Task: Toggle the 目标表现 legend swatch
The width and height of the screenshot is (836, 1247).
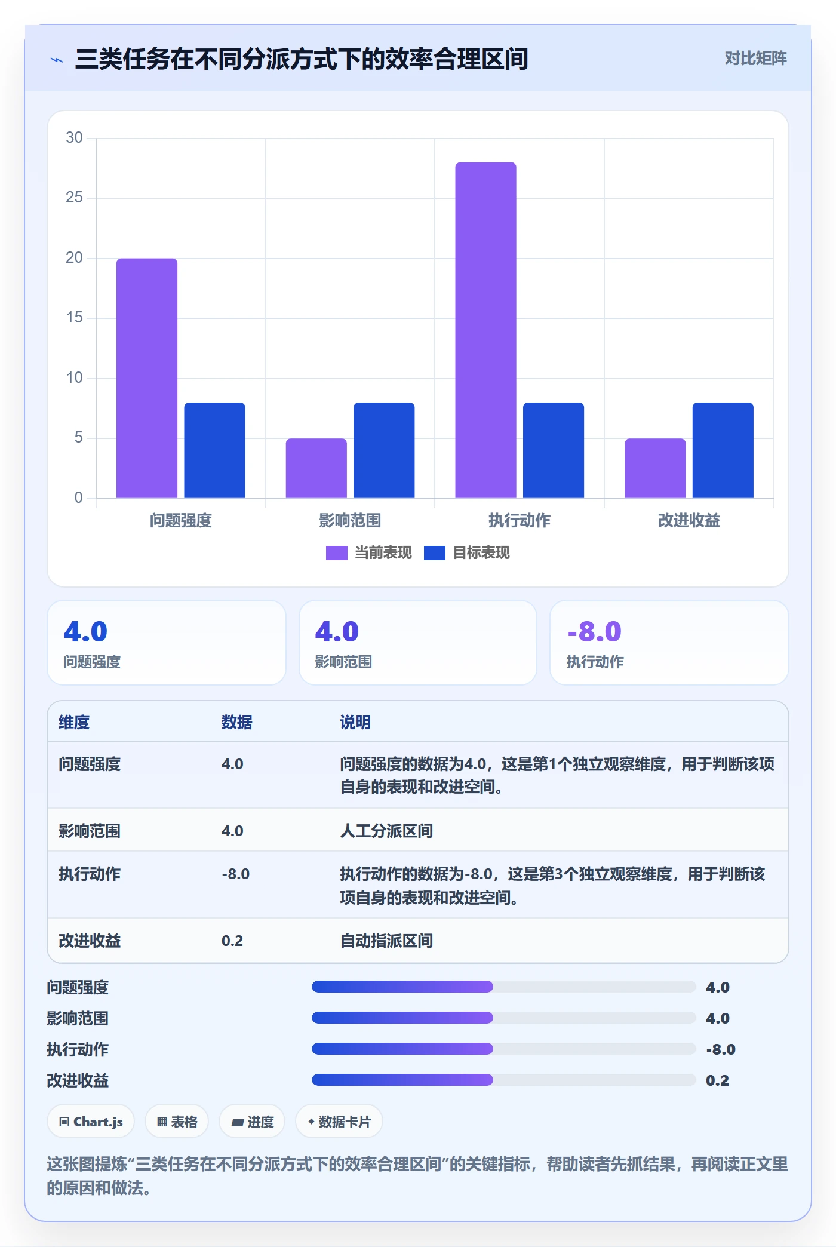Action: [434, 553]
